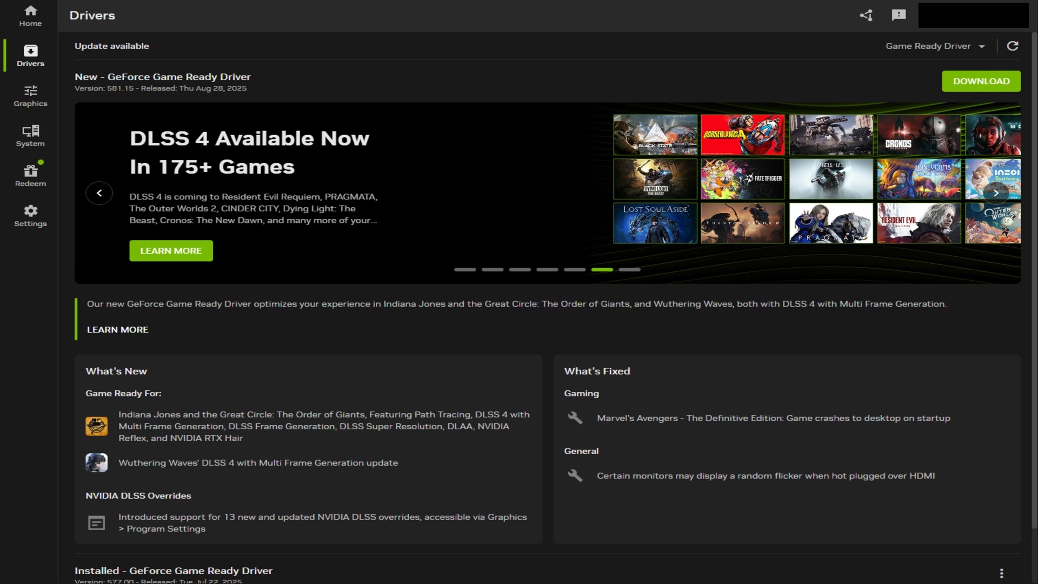This screenshot has width=1038, height=584.
Task: Click the Outer Worlds 2 thumbnail
Action: point(993,223)
